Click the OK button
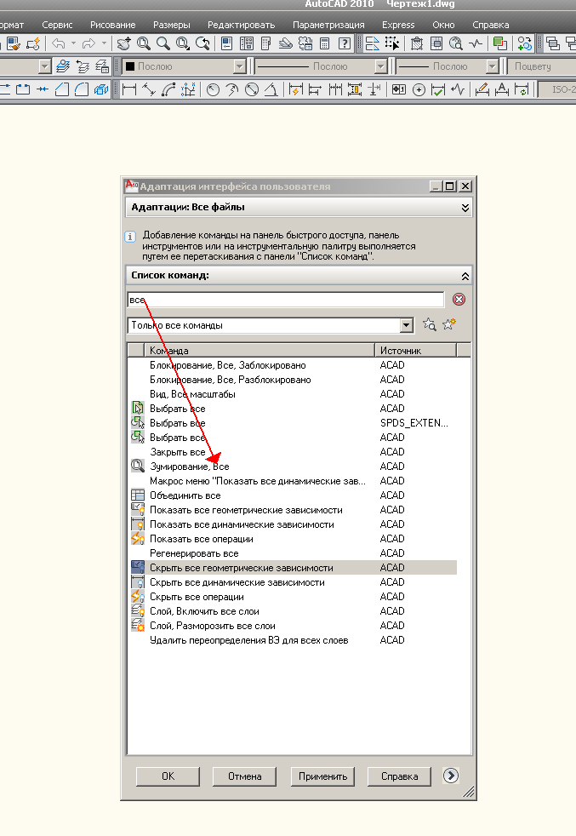Viewport: 576px width, 836px height. pyautogui.click(x=168, y=776)
